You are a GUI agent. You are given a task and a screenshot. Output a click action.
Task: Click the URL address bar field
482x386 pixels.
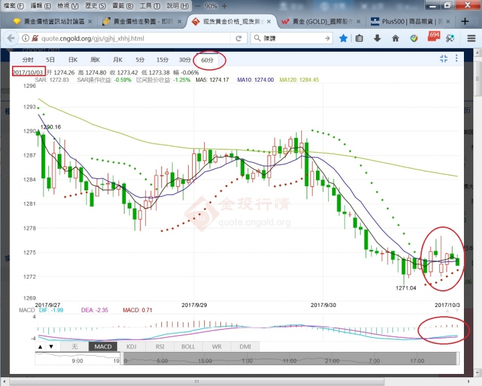point(134,38)
